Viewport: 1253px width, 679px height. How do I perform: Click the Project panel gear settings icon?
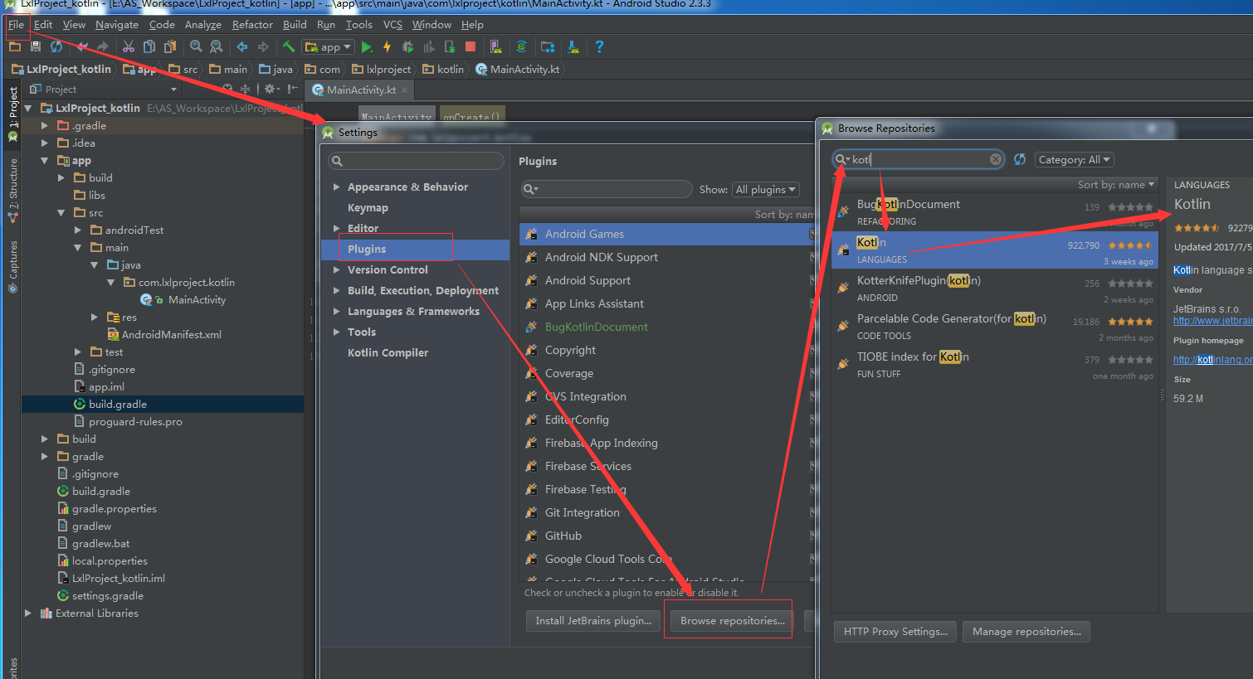coord(271,89)
